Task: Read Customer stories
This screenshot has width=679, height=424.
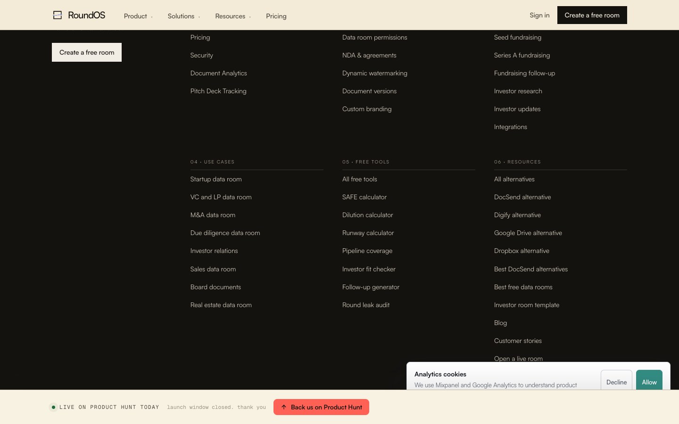Action: coord(518,341)
